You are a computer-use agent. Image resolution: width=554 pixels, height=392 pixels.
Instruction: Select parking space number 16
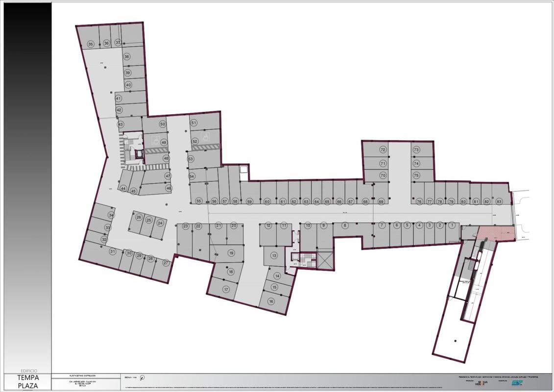point(271,301)
